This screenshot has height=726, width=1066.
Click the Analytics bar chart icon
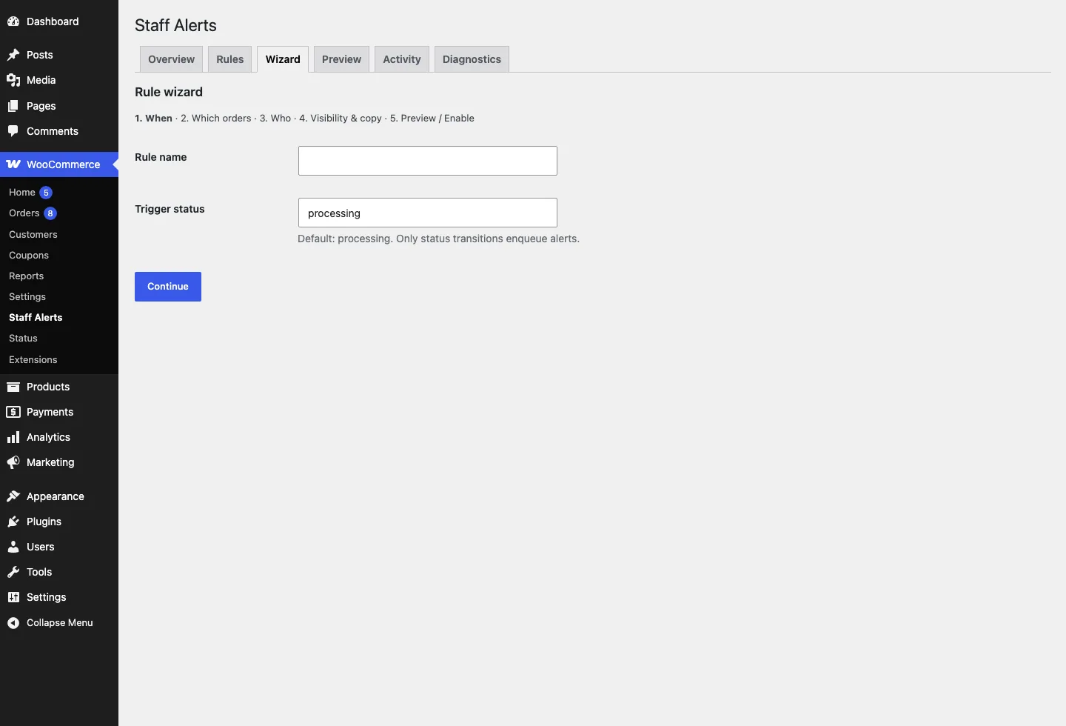point(13,437)
